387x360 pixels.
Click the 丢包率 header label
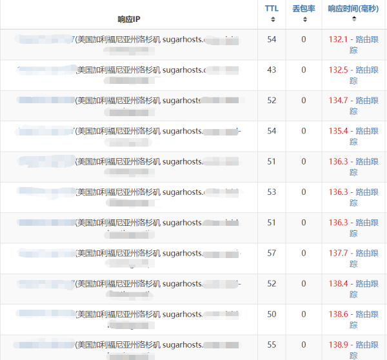(304, 8)
